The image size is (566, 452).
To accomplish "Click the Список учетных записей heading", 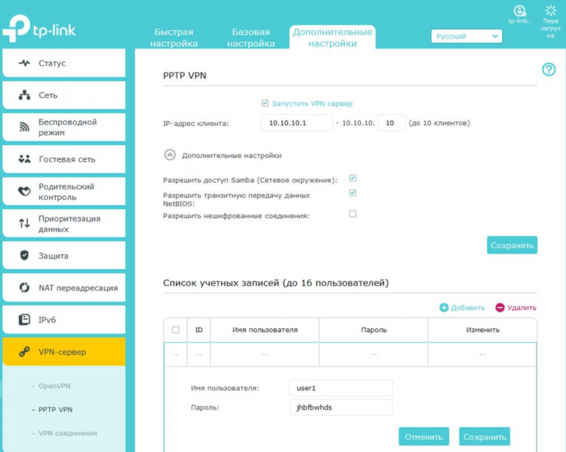I will (275, 283).
